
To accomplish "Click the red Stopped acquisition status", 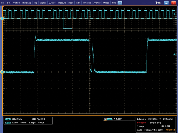I will (x=142, y=122).
